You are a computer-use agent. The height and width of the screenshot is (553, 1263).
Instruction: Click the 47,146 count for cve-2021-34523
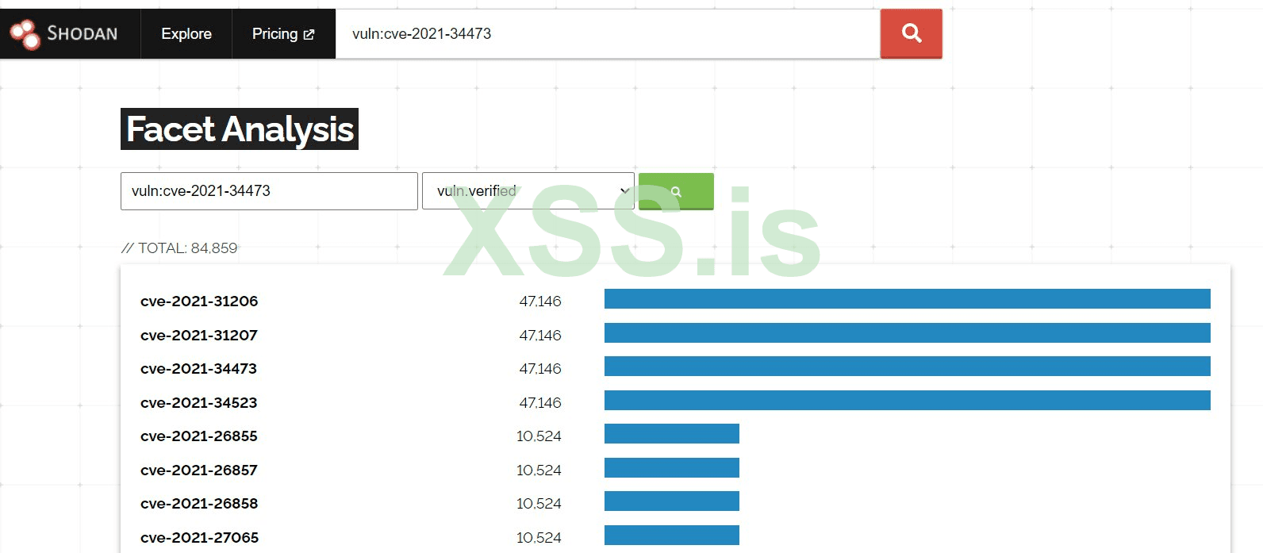(x=540, y=402)
